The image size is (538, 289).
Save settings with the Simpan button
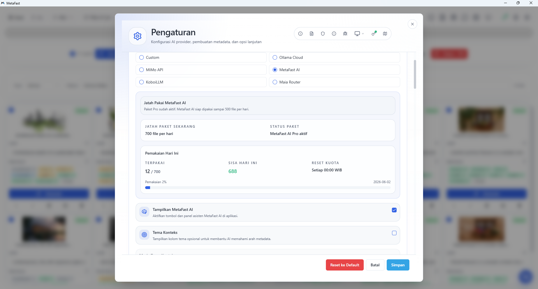pyautogui.click(x=398, y=265)
